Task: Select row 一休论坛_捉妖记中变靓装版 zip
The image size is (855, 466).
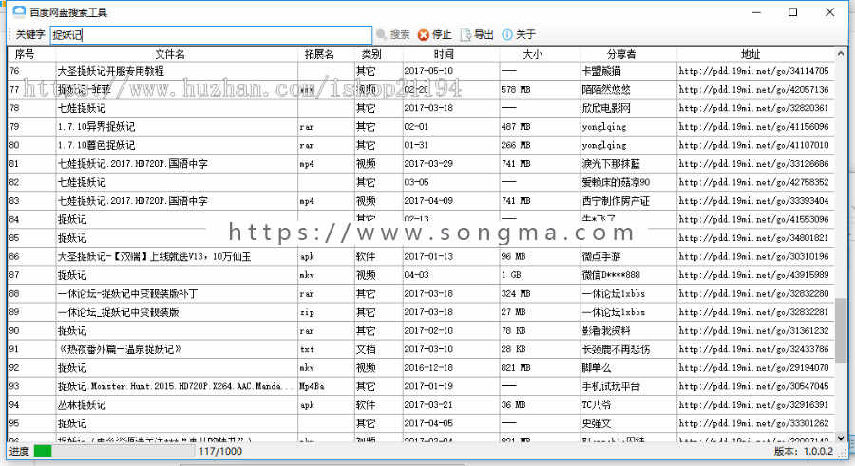Action: [422, 311]
